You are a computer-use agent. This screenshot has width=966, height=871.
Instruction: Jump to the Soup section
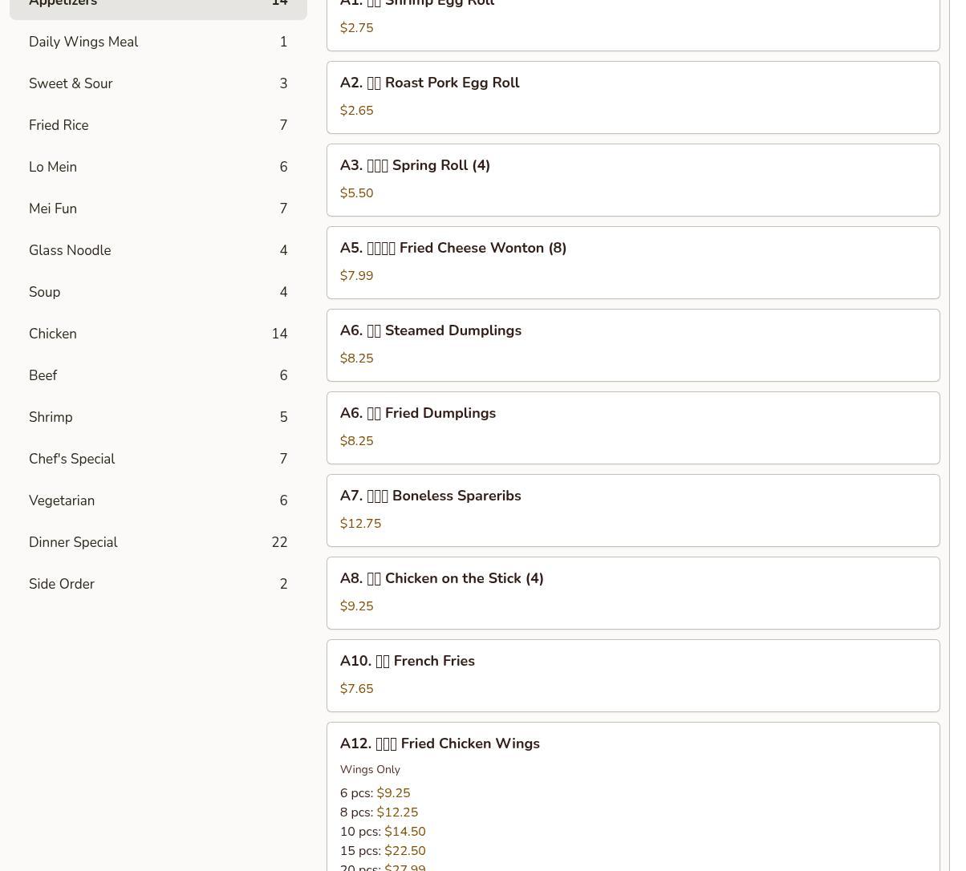(x=158, y=292)
